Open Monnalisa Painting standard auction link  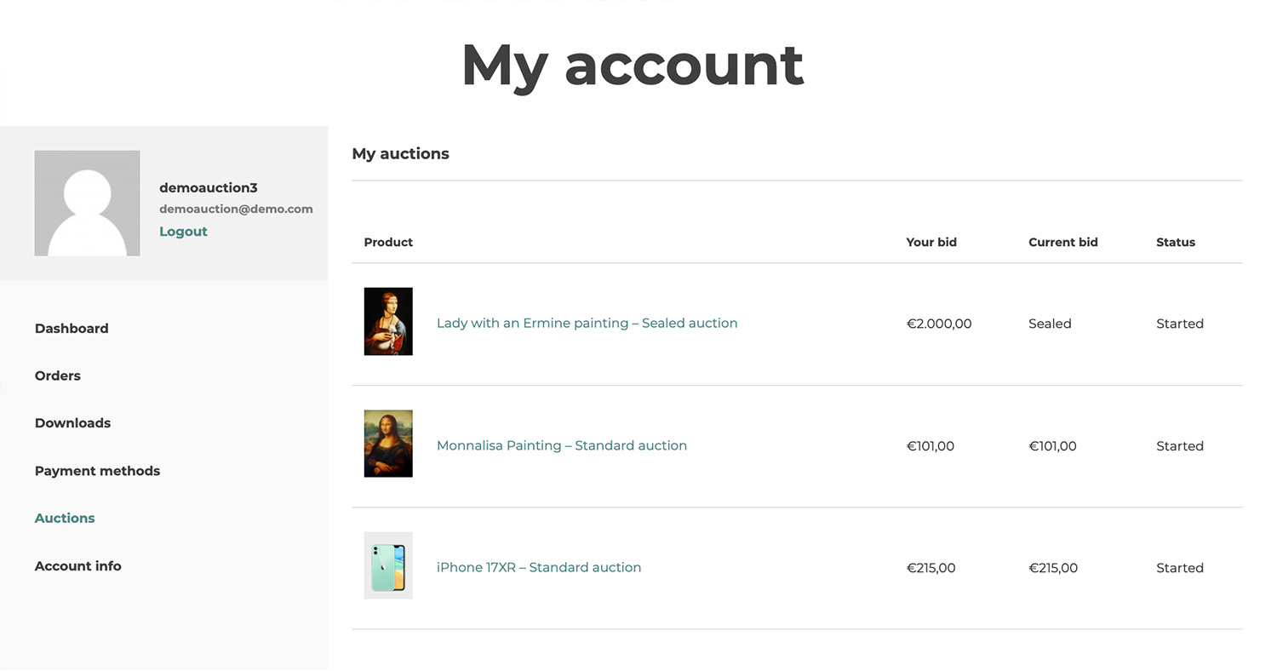click(x=561, y=445)
